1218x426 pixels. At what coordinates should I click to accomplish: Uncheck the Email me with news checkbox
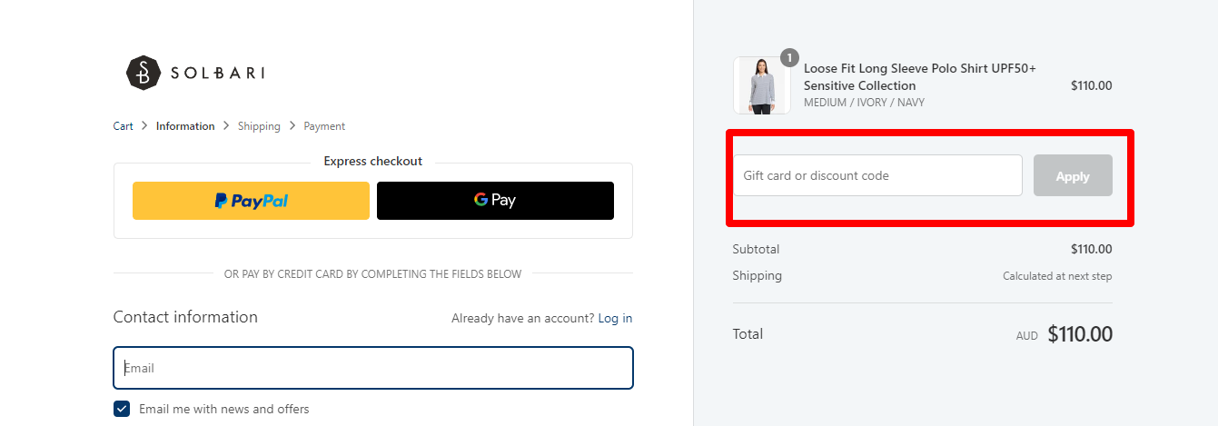pos(122,409)
